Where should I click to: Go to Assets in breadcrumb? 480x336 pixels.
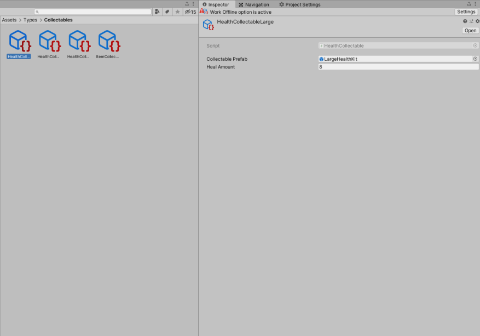(9, 20)
